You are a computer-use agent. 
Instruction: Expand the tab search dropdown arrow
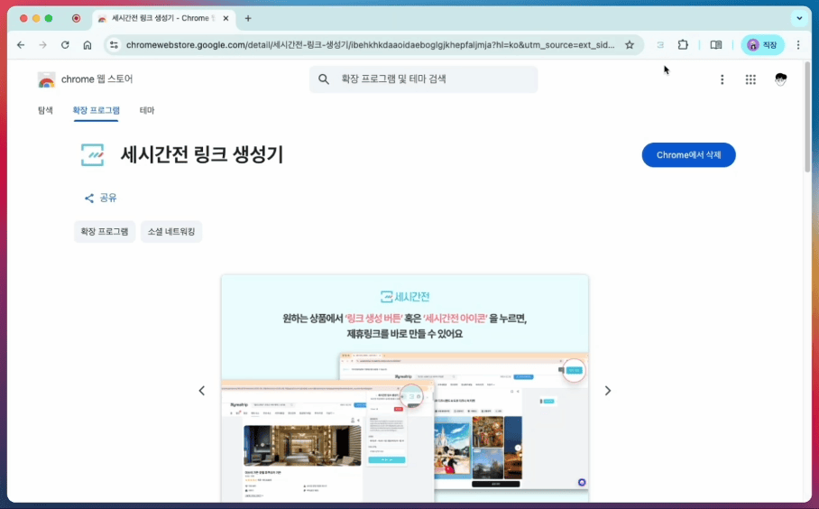799,18
